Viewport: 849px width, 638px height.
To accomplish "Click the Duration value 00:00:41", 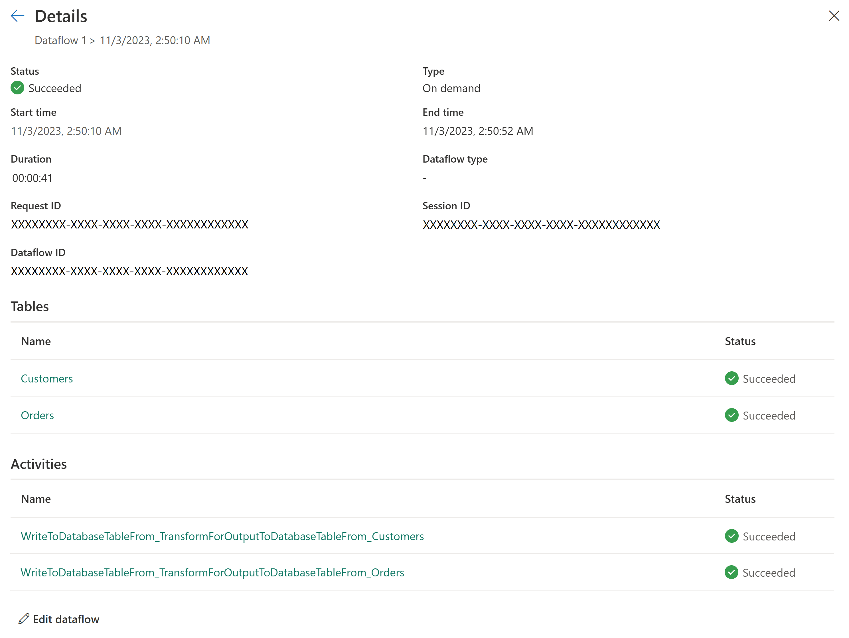I will click(32, 178).
